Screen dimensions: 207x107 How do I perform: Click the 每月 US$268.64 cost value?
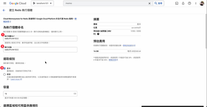coord(134,51)
